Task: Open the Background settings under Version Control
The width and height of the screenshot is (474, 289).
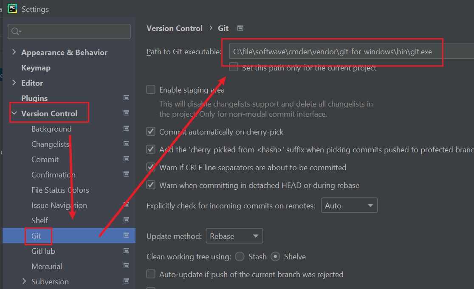Action: [52, 129]
